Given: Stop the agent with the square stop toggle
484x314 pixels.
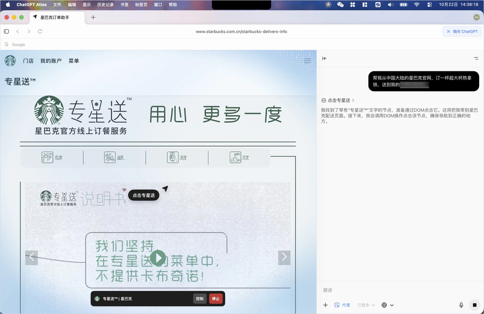Looking at the screenshot, I should (x=474, y=305).
